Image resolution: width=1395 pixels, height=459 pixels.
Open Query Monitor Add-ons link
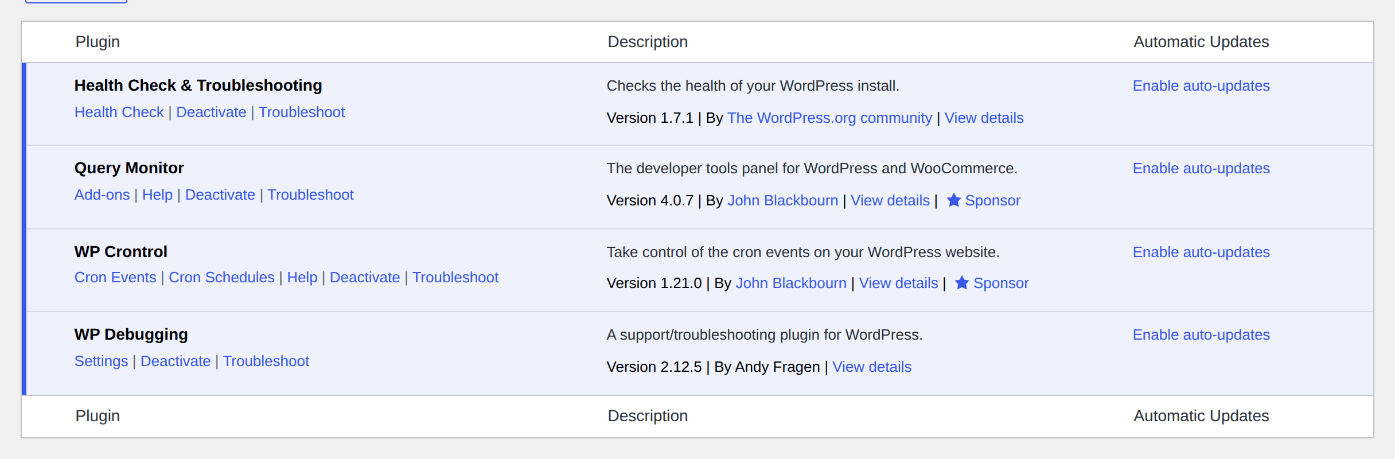tap(102, 195)
